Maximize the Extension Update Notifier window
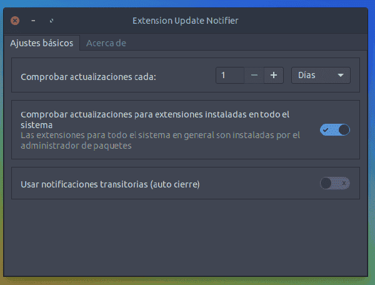This screenshot has width=375, height=285. pos(51,21)
